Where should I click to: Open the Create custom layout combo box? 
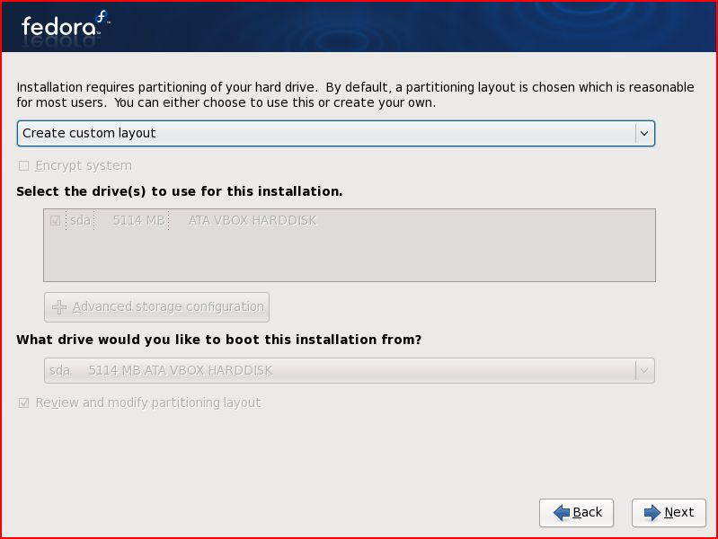click(324, 133)
